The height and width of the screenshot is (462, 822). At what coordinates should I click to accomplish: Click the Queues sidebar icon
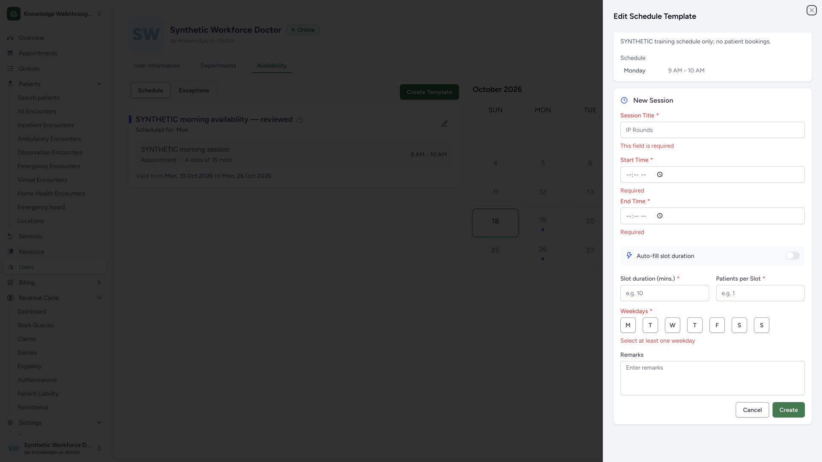click(x=10, y=68)
